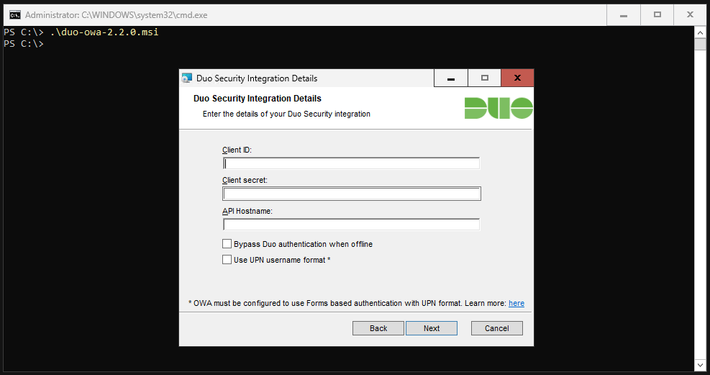Screen dimensions: 710x375
Task: Click the cmd scrollbar up arrow
Action: (x=700, y=32)
